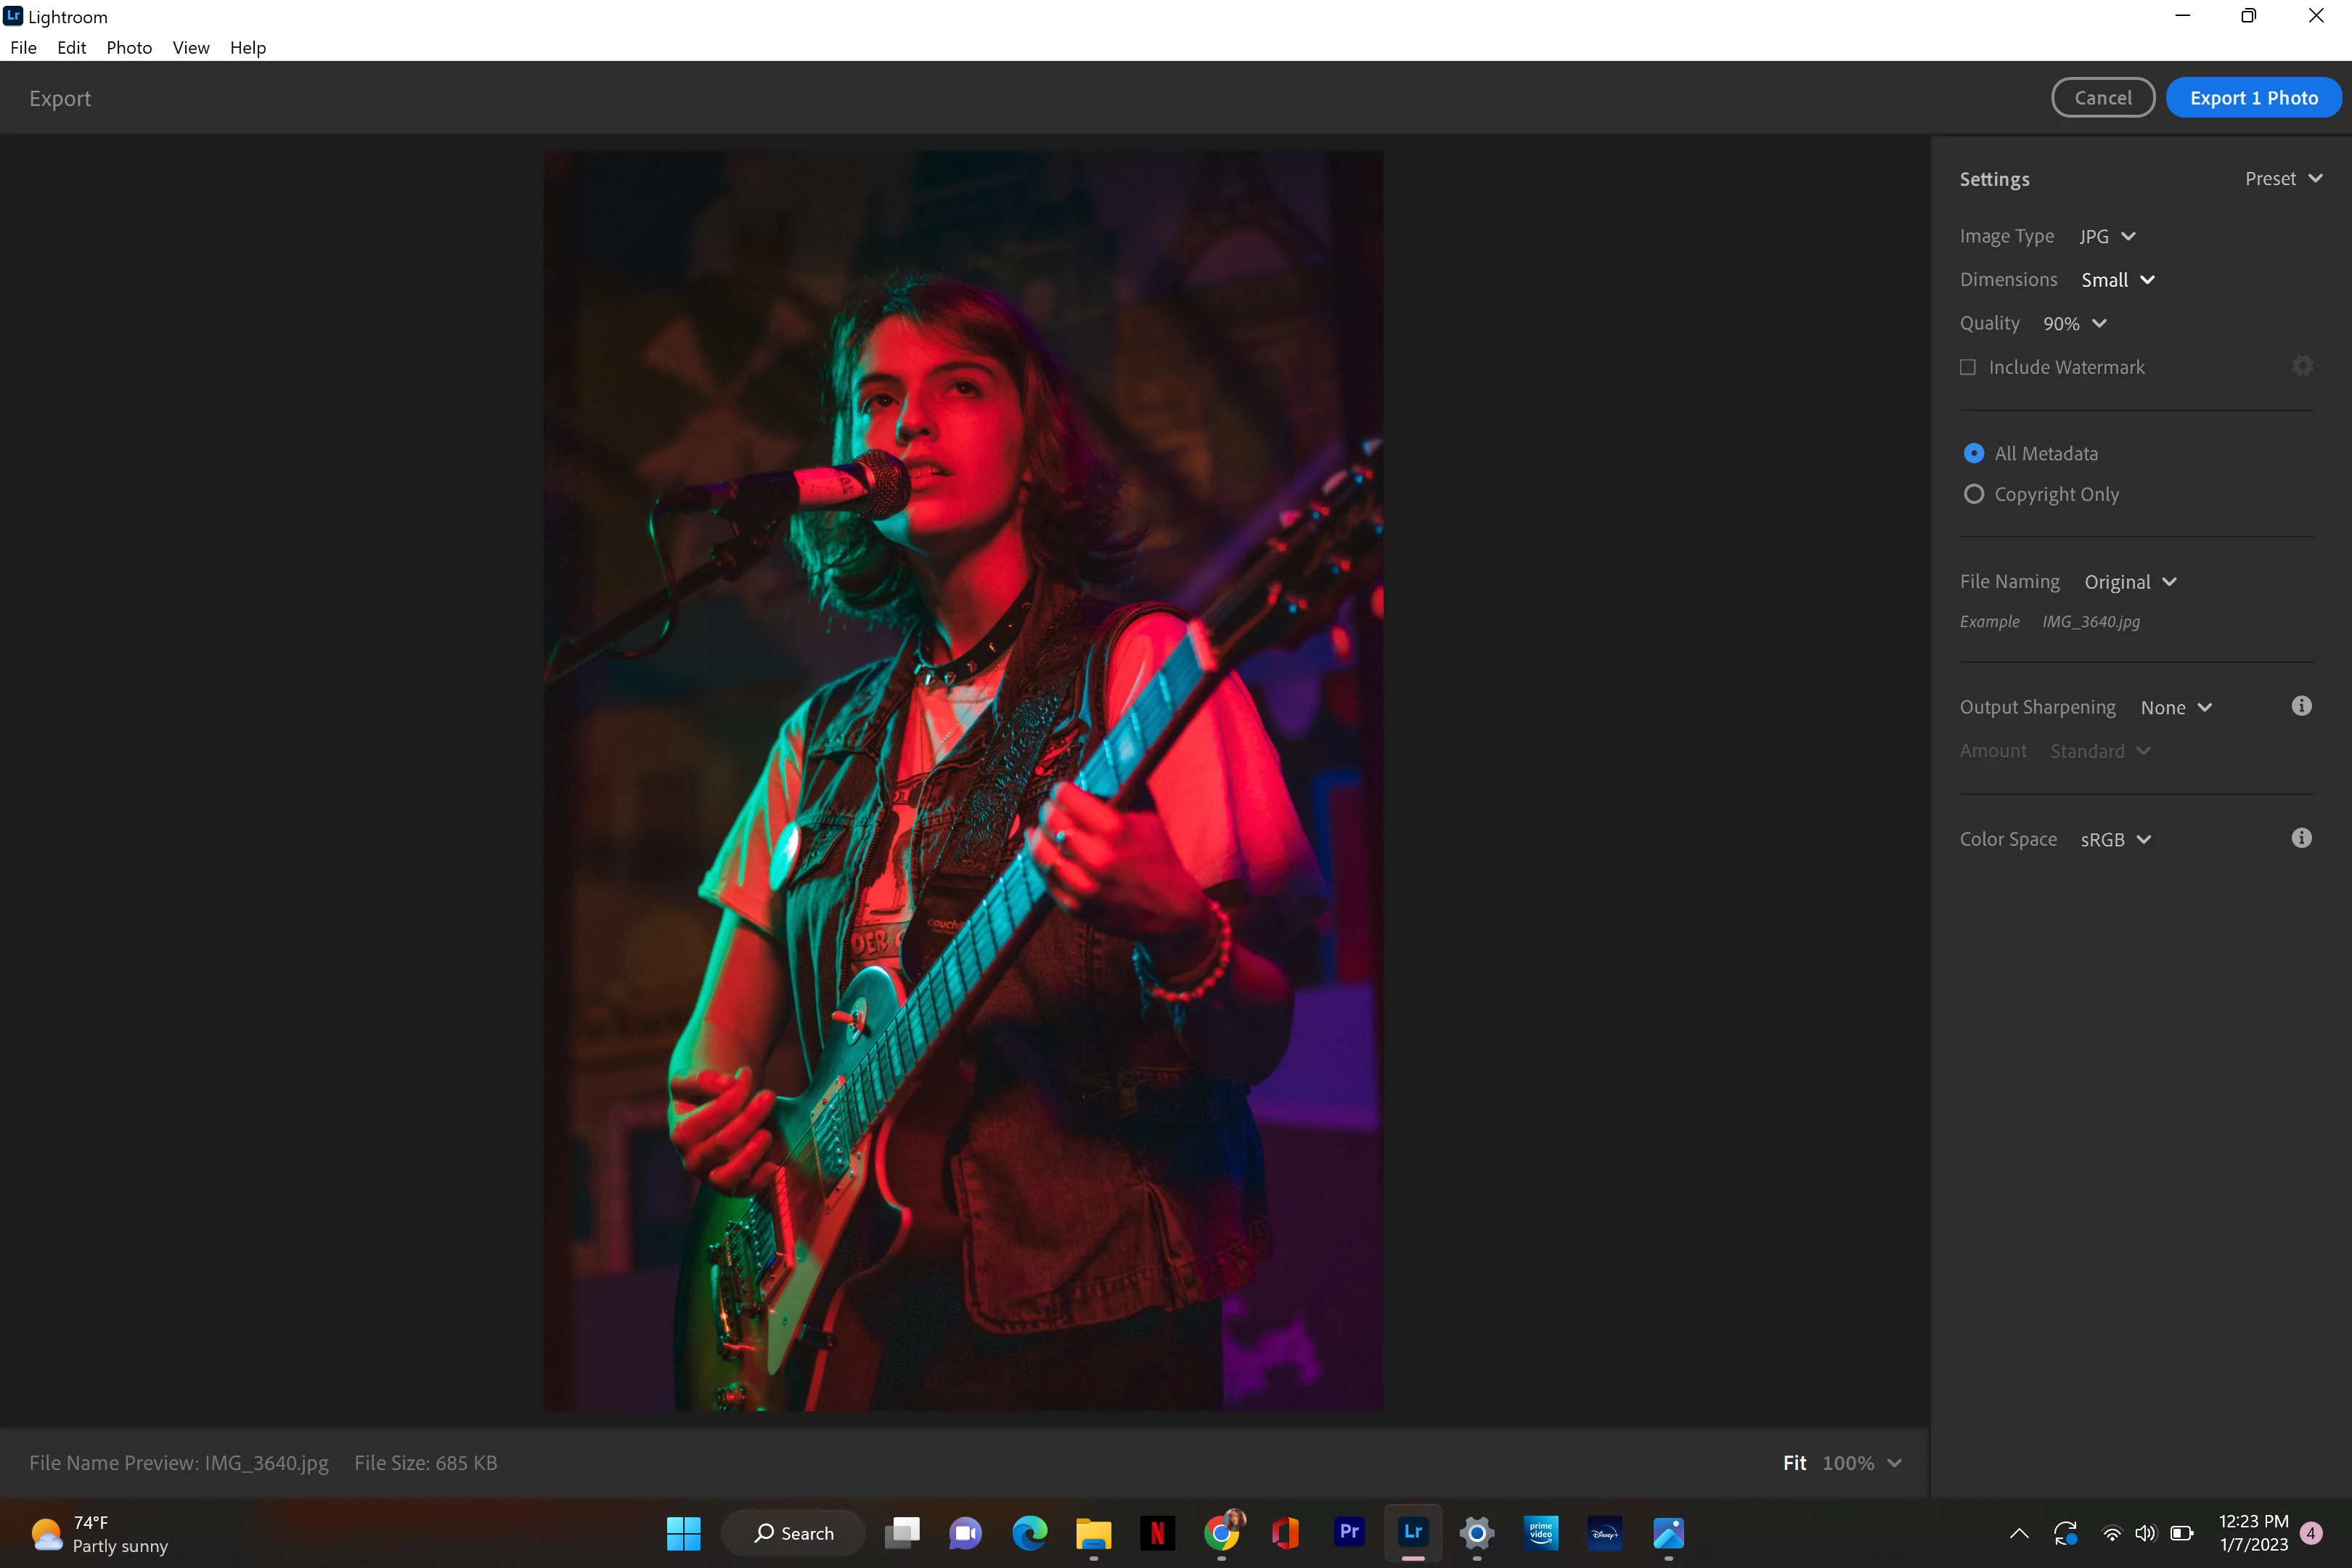The width and height of the screenshot is (2352, 1568).
Task: Enable Include Watermark checkbox
Action: point(1968,367)
